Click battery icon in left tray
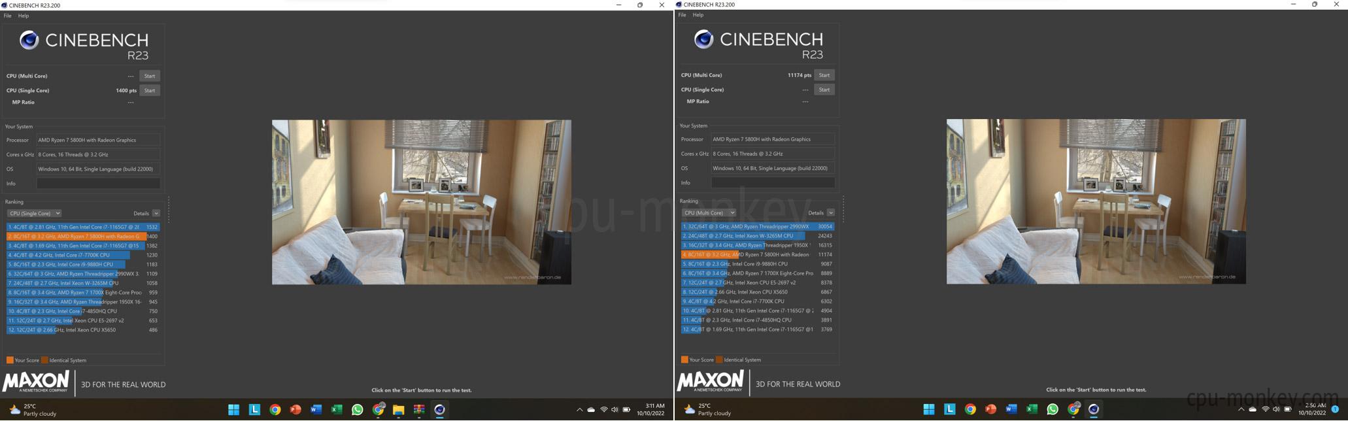This screenshot has height=421, width=1348. coord(626,410)
